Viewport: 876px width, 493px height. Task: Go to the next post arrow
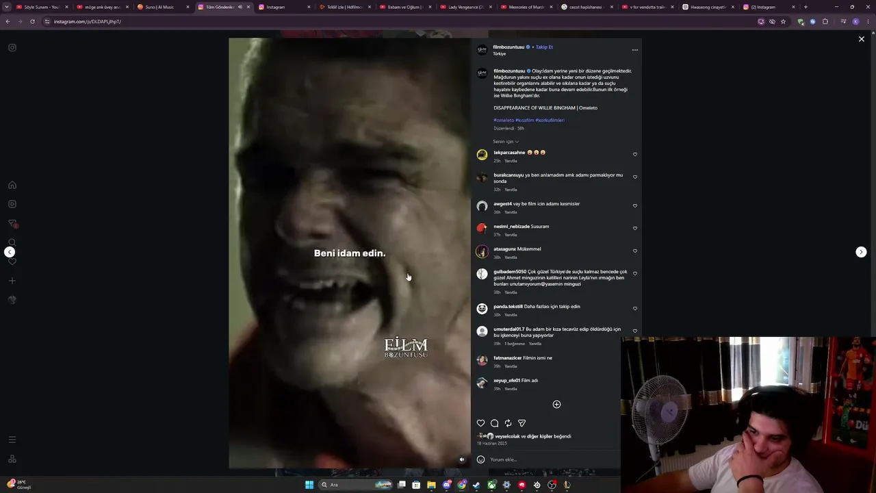(861, 252)
